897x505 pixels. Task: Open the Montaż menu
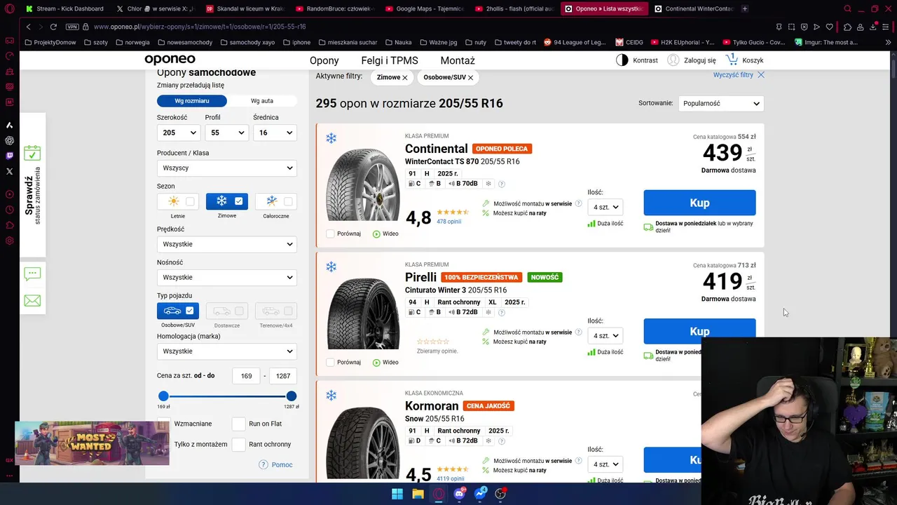point(458,60)
